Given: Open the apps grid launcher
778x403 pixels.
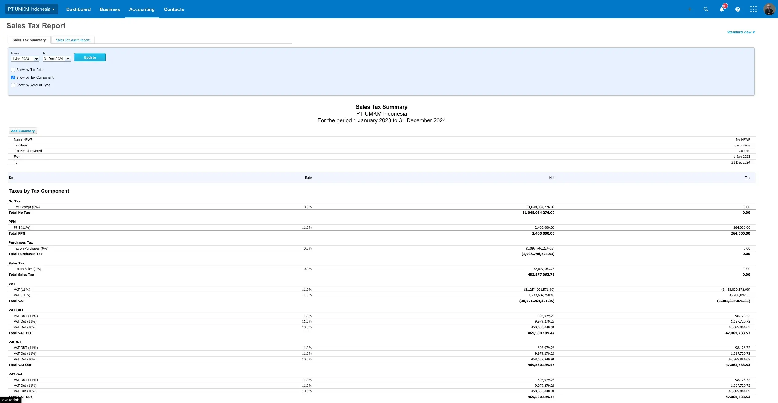Looking at the screenshot, I should (x=754, y=9).
